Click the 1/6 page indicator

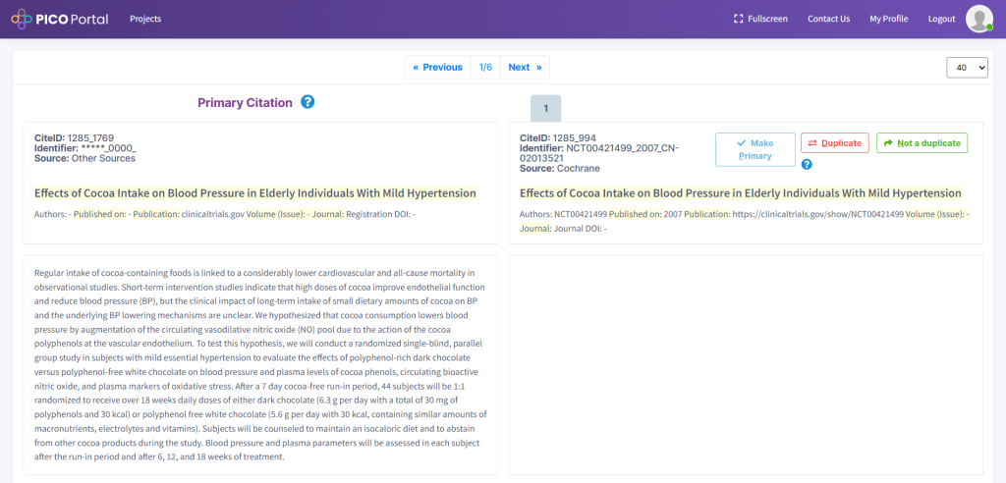click(485, 68)
